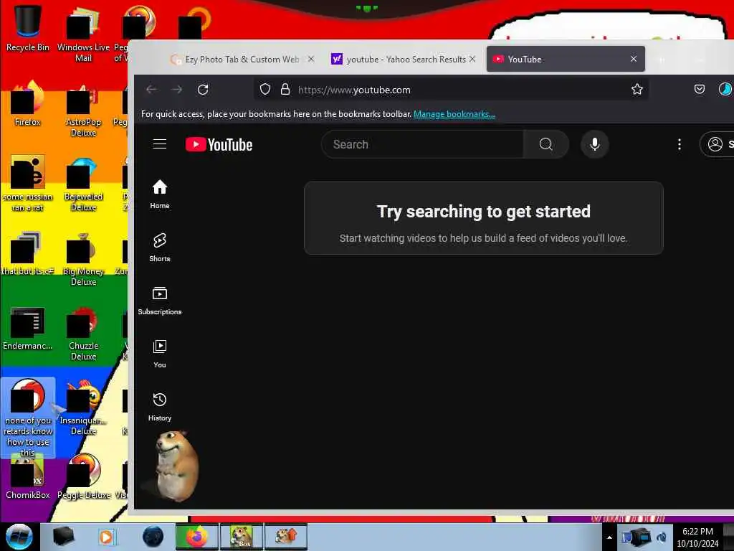Image resolution: width=734 pixels, height=551 pixels.
Task: Open Shorts in YouTube sidebar
Action: click(160, 247)
